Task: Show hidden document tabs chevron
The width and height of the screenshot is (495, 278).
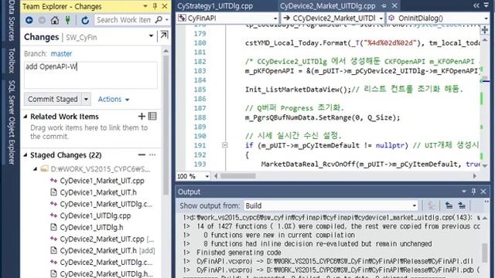Action: pos(476,5)
